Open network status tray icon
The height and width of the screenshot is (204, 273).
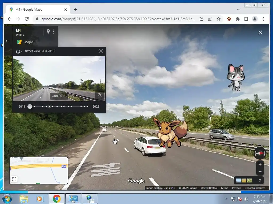[233, 199]
